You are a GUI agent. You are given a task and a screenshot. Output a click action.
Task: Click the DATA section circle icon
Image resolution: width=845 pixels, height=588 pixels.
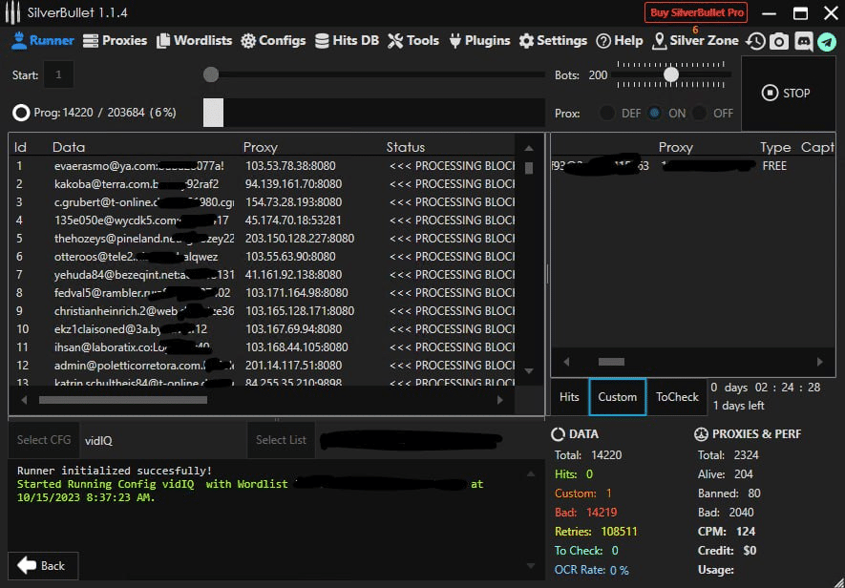pos(559,434)
